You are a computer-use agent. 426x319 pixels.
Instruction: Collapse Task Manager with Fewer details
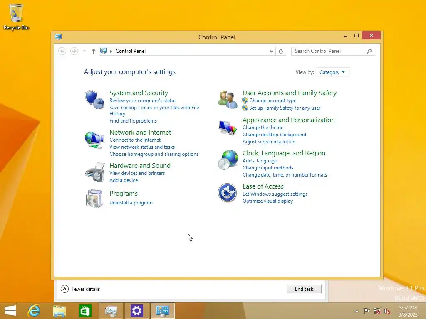click(80, 289)
